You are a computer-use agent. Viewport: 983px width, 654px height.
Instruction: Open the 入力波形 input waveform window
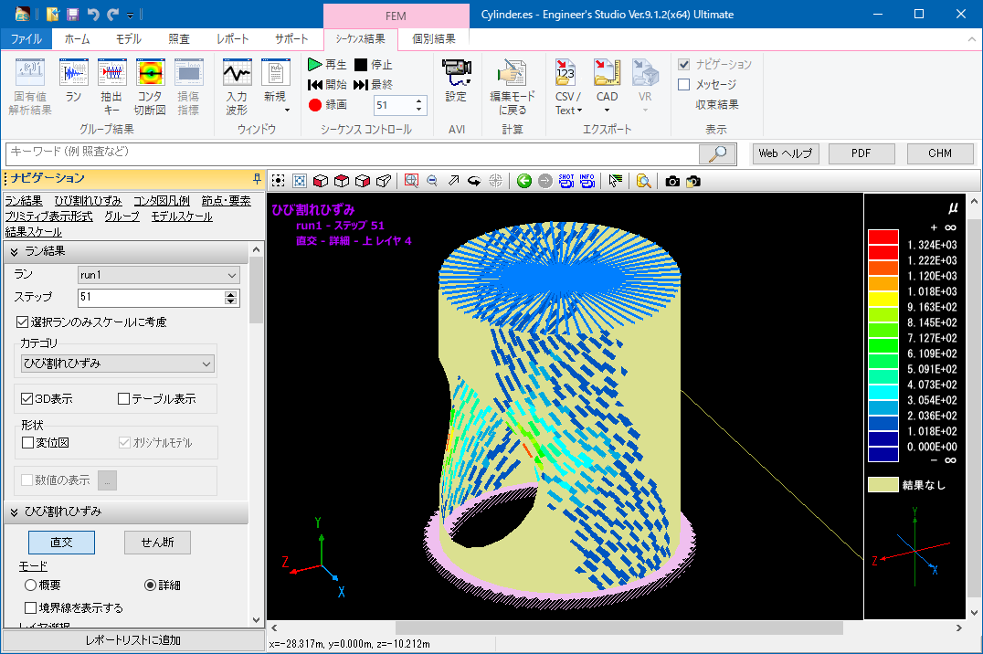pyautogui.click(x=237, y=75)
